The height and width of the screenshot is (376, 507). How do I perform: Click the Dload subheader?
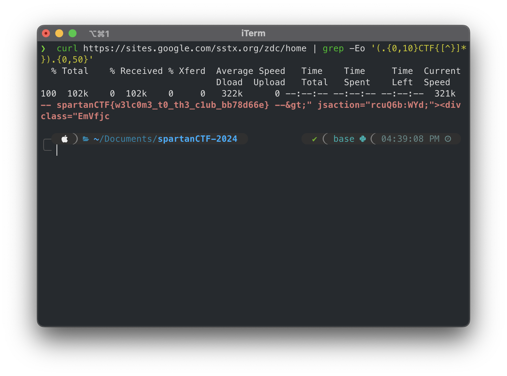(x=229, y=82)
